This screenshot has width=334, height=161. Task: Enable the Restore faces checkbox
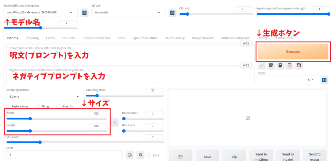(x=8, y=106)
